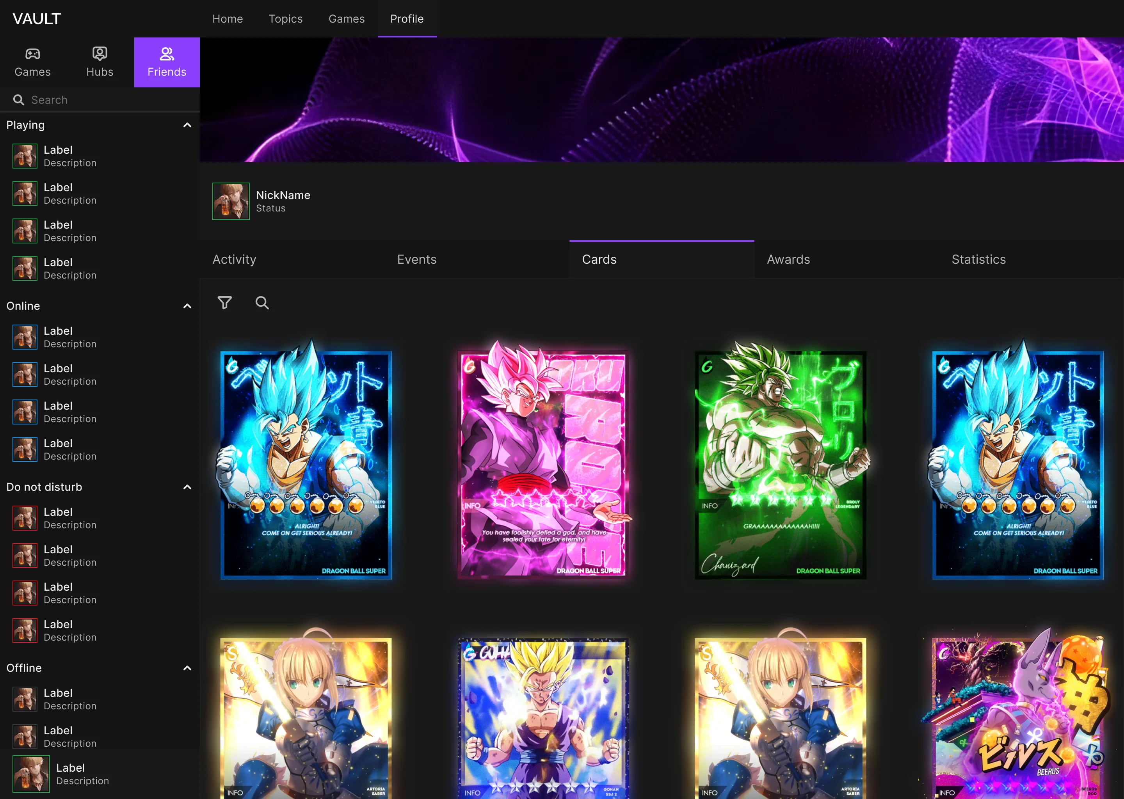Click the magnifier icon next to filter
This screenshot has width=1124, height=799.
262,303
